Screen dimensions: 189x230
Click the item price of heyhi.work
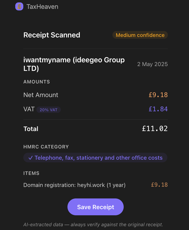[x=159, y=185]
